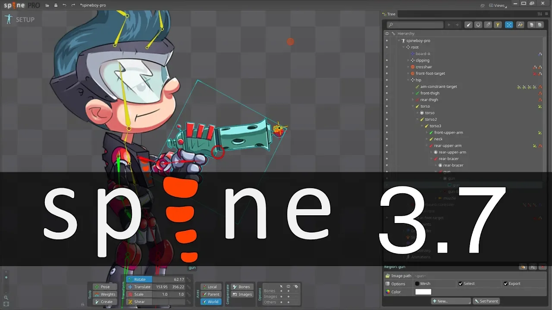Image resolution: width=552 pixels, height=310 pixels.
Task: Click the redo arrow icon
Action: click(x=73, y=5)
